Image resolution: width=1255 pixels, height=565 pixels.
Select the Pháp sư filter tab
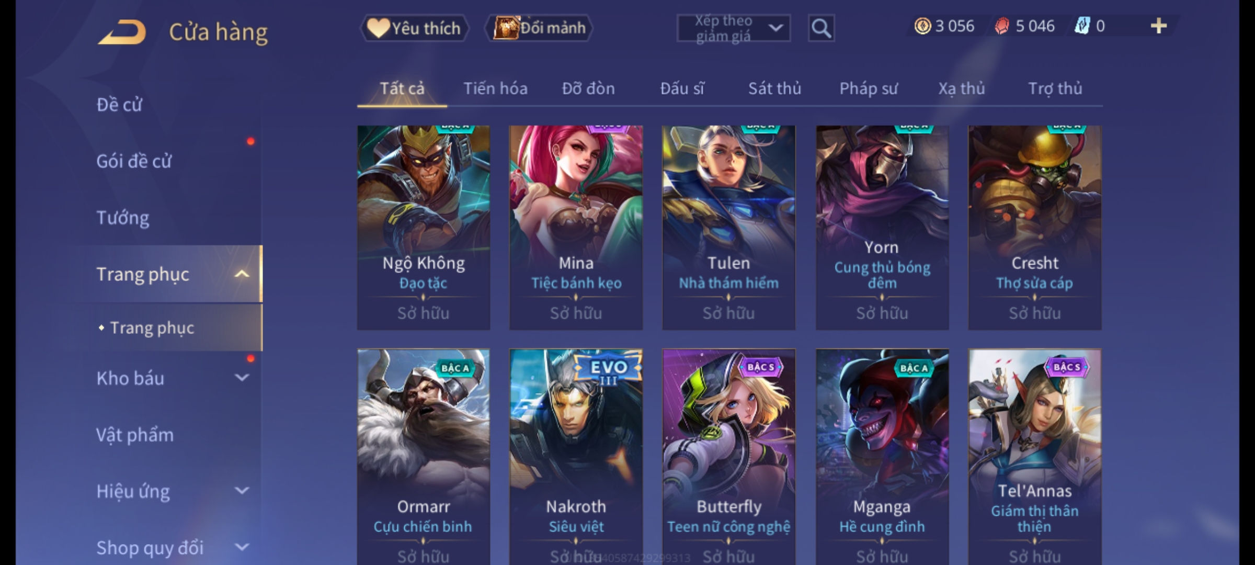869,88
